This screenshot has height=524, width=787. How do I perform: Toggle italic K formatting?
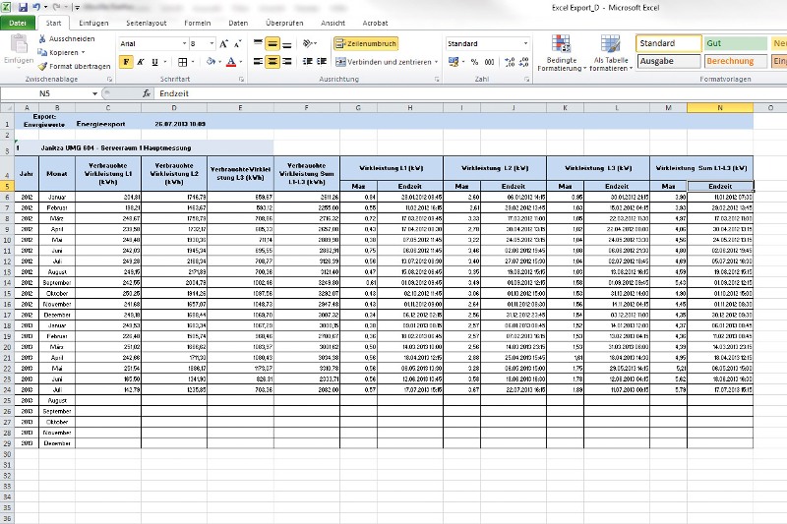point(141,62)
